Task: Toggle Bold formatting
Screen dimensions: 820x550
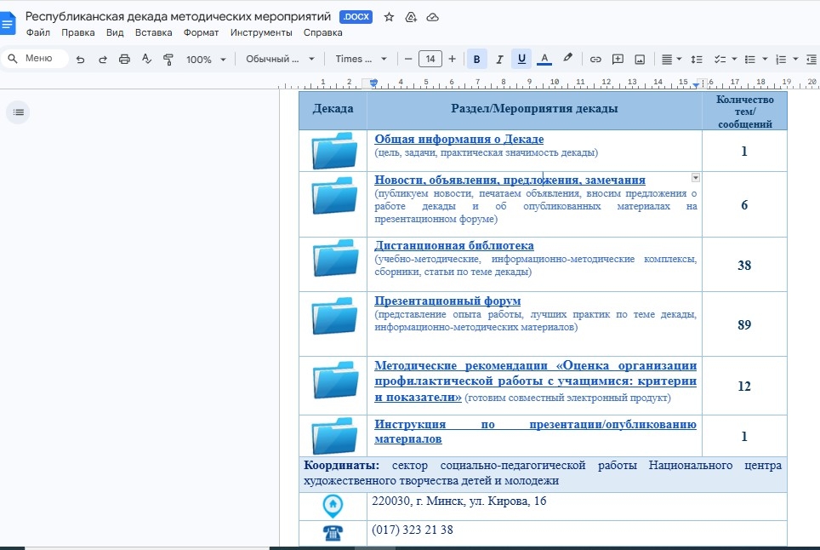Action: 476,60
